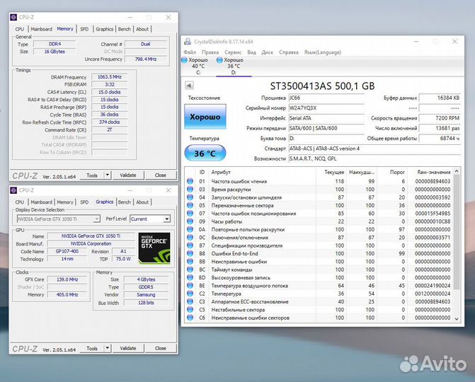Click status orb for attribute 05 reallocated sectors
Image resolution: width=475 pixels, height=382 pixels.
pos(190,205)
